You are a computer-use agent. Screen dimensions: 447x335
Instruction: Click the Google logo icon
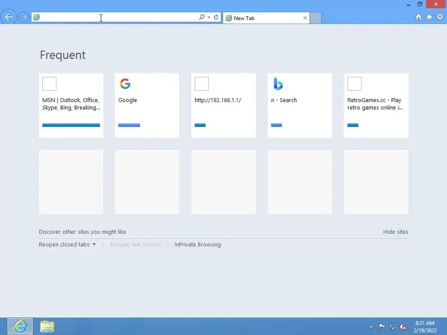(125, 84)
